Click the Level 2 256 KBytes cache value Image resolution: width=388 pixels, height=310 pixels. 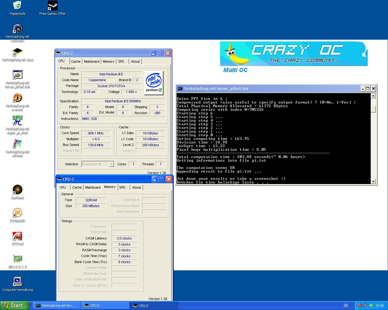(x=151, y=145)
